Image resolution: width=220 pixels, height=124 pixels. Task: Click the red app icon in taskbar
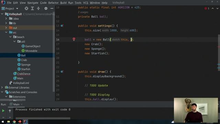(x=20, y=122)
